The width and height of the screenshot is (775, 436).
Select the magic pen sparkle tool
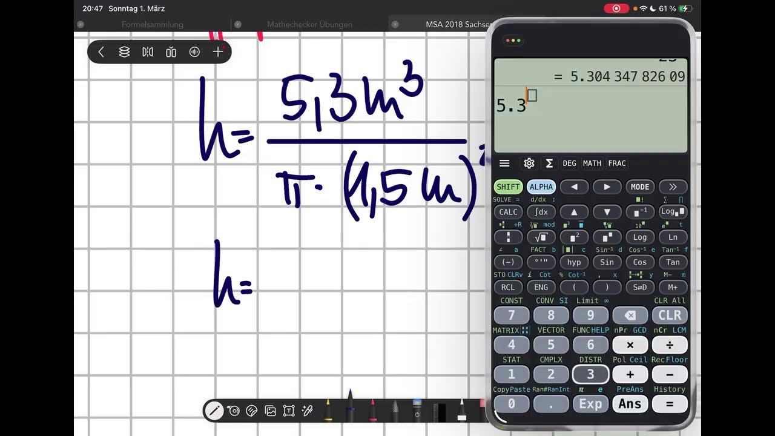308,411
